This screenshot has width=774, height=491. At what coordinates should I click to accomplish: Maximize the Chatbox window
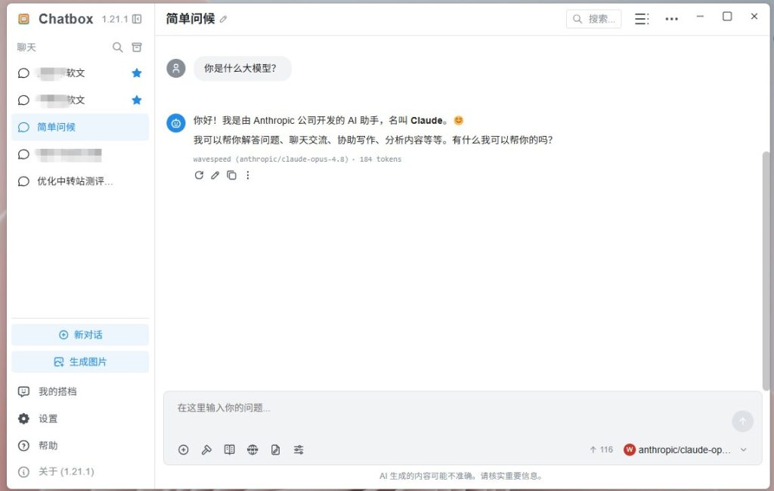[x=727, y=17]
